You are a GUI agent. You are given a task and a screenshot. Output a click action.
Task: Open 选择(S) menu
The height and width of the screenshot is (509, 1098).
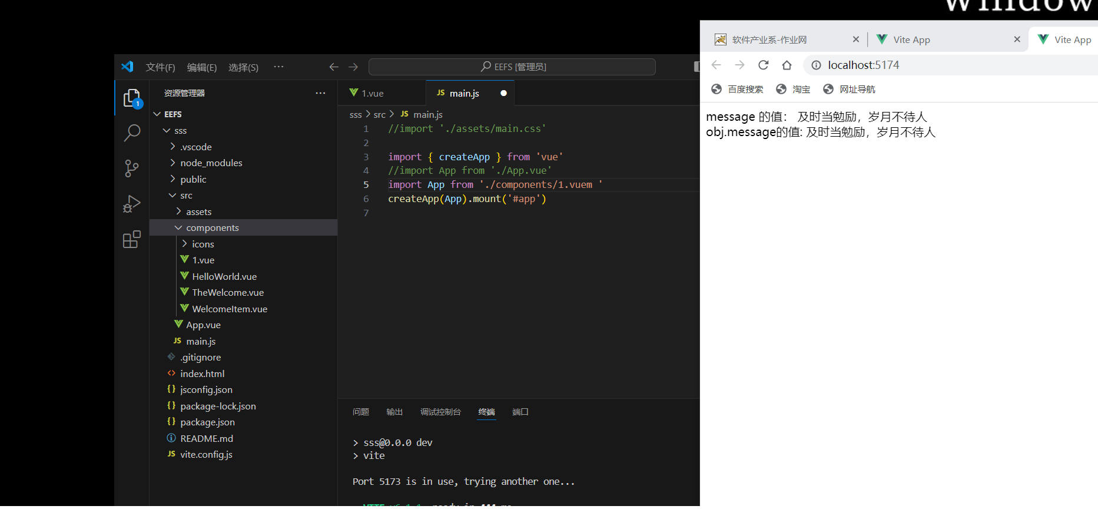point(243,67)
